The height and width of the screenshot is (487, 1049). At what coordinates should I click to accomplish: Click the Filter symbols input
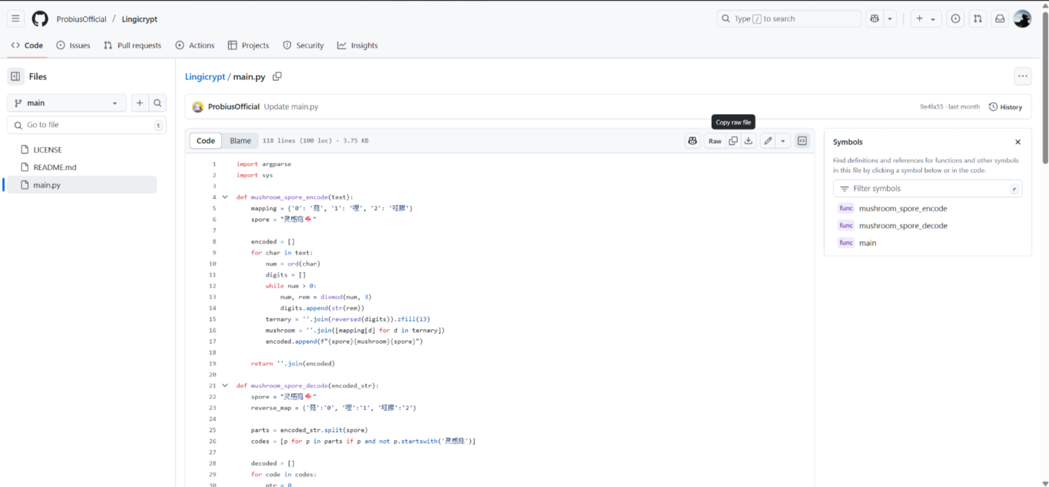pyautogui.click(x=927, y=188)
